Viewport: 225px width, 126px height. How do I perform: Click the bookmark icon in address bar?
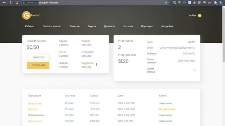click(166, 2)
